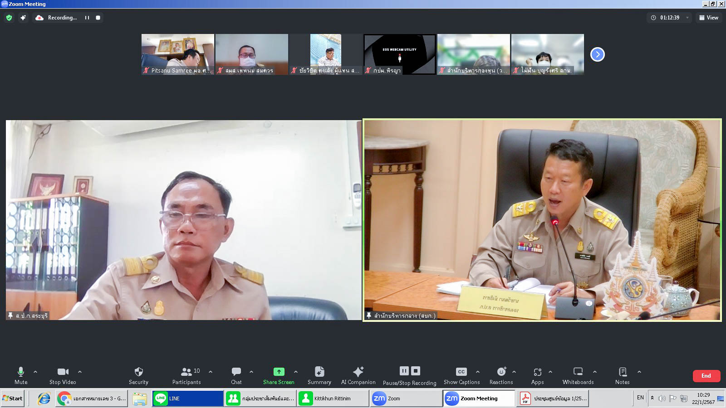Show next participants with blue arrow
Screen dimensions: 726x408
coord(598,54)
